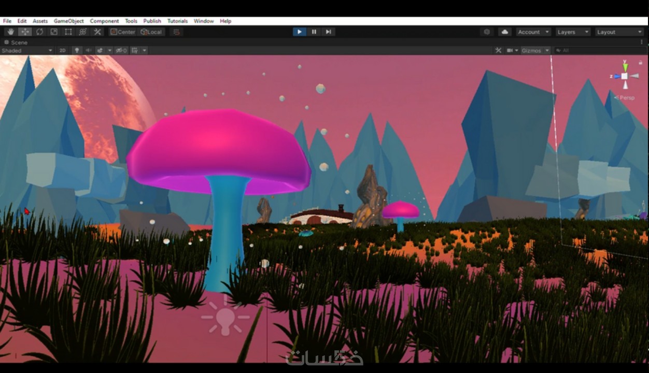649x373 pixels.
Task: Open the Layers dropdown
Action: (573, 32)
